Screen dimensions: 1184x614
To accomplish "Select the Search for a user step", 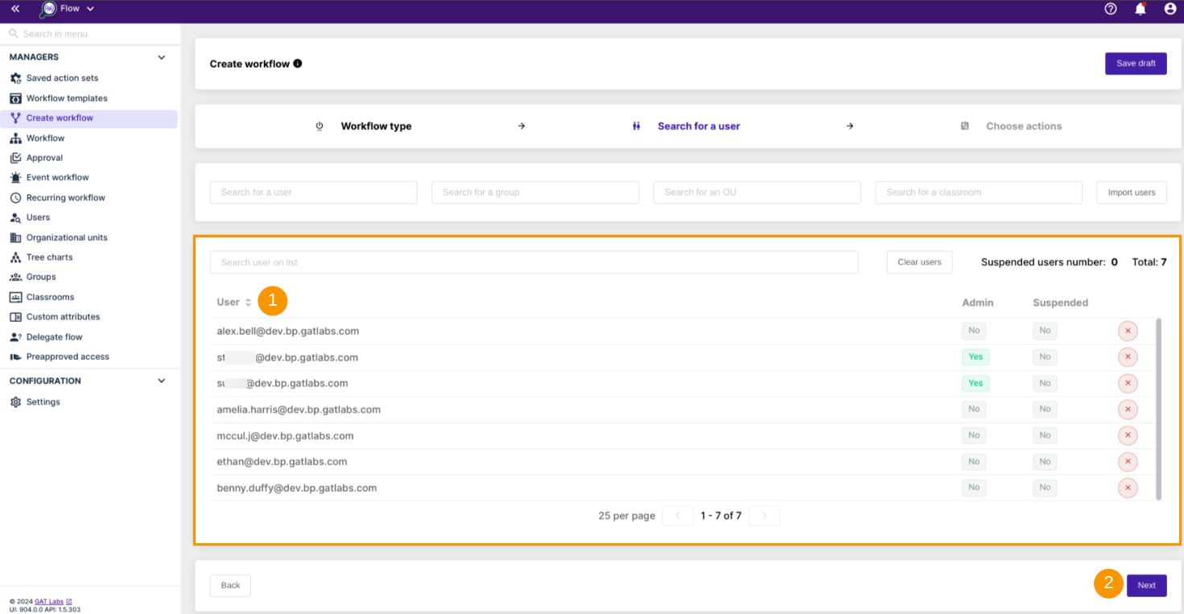I will point(699,126).
